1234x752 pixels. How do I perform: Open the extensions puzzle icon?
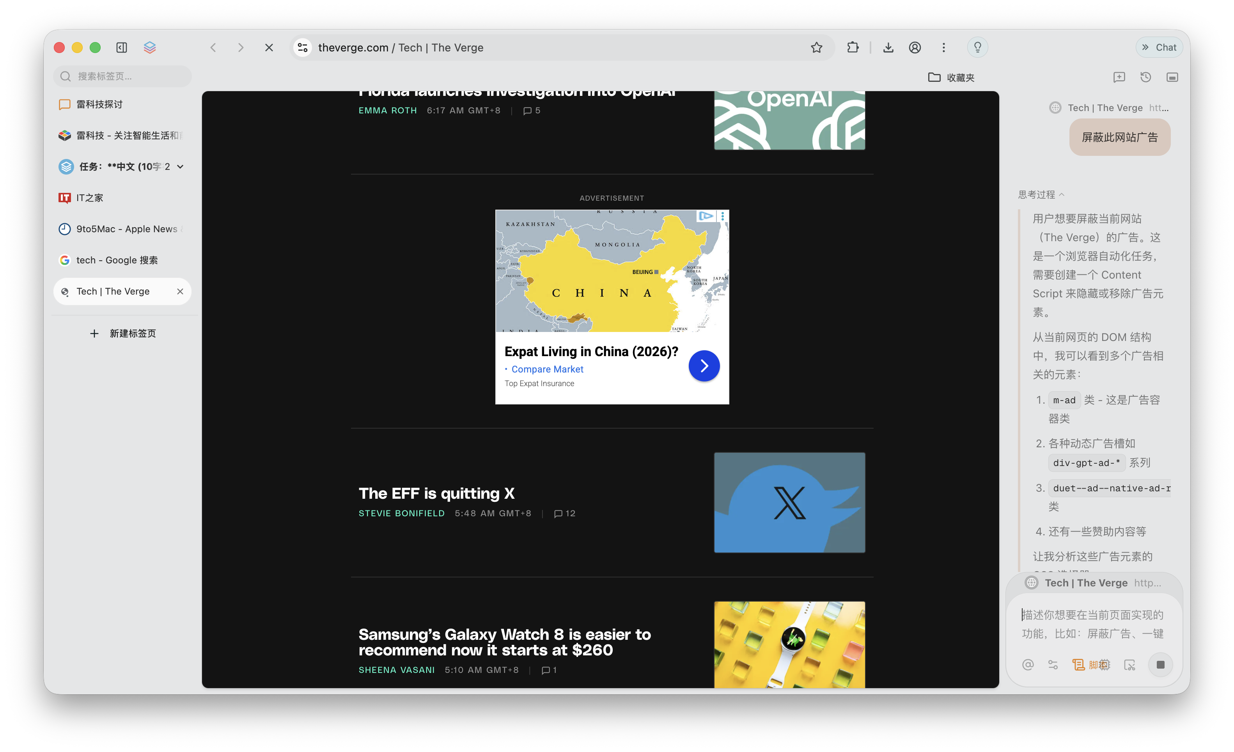tap(853, 48)
